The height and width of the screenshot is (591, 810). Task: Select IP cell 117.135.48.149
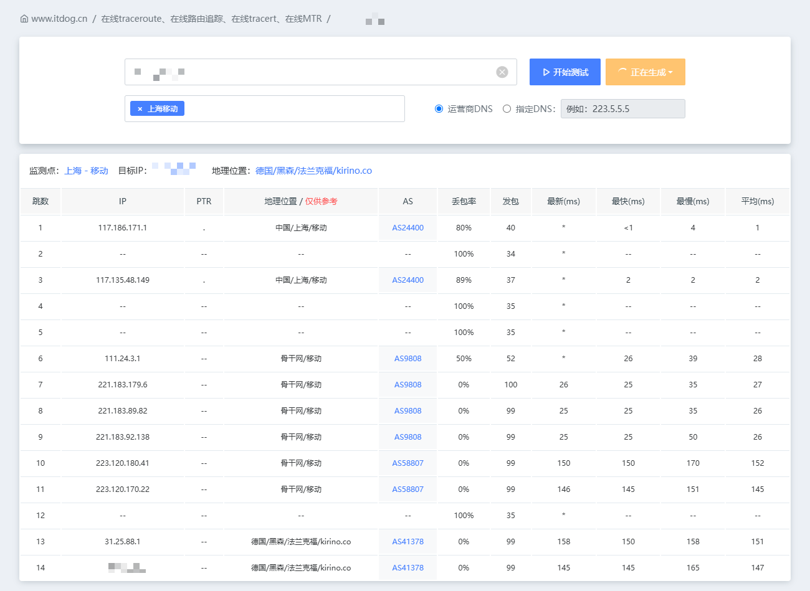(x=123, y=280)
